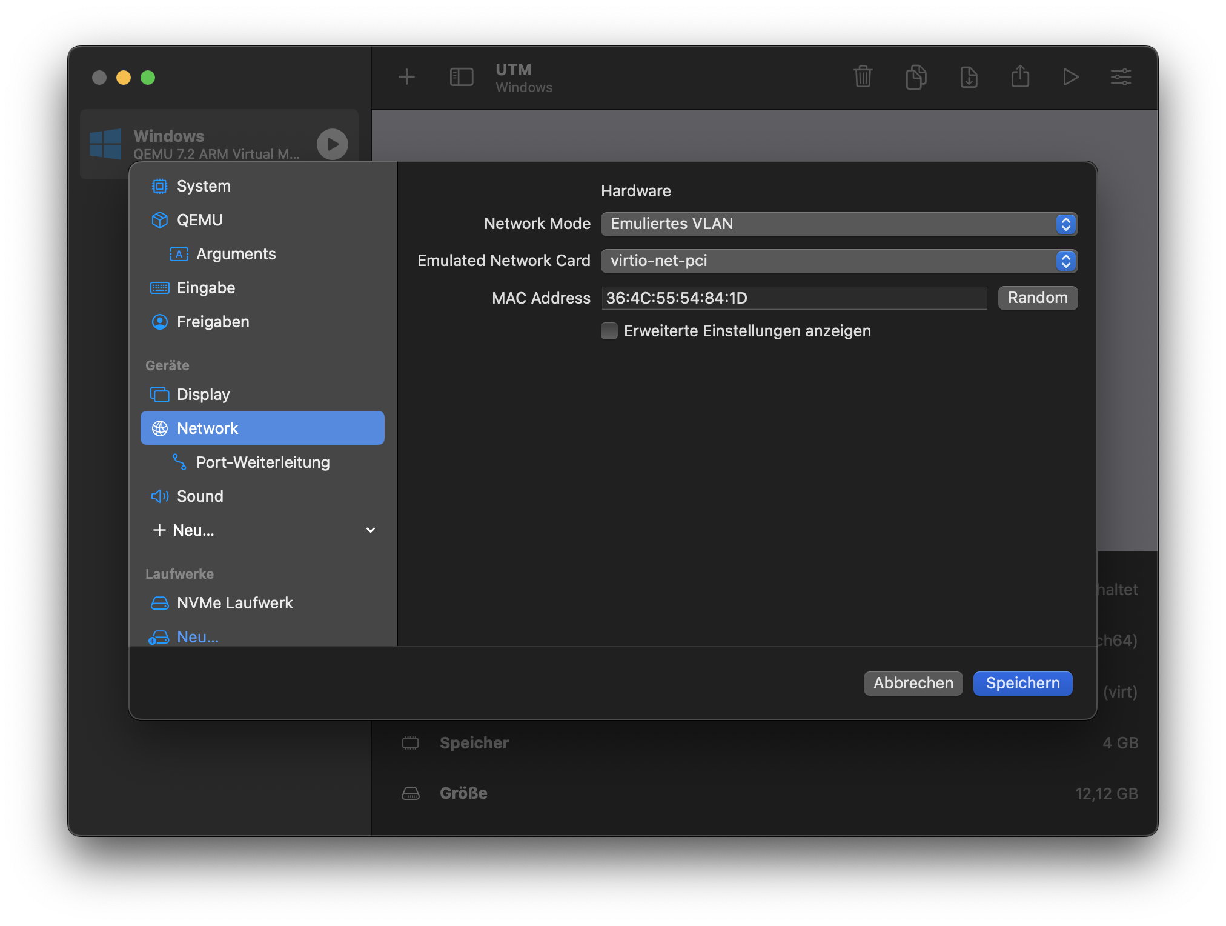Click the NVMe drive icon
Screen dimensions: 1226x926
click(159, 603)
